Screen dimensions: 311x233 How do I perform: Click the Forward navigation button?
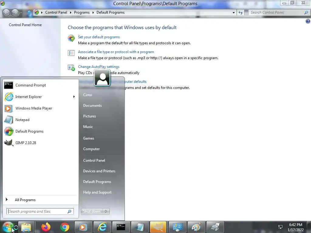coord(15,12)
